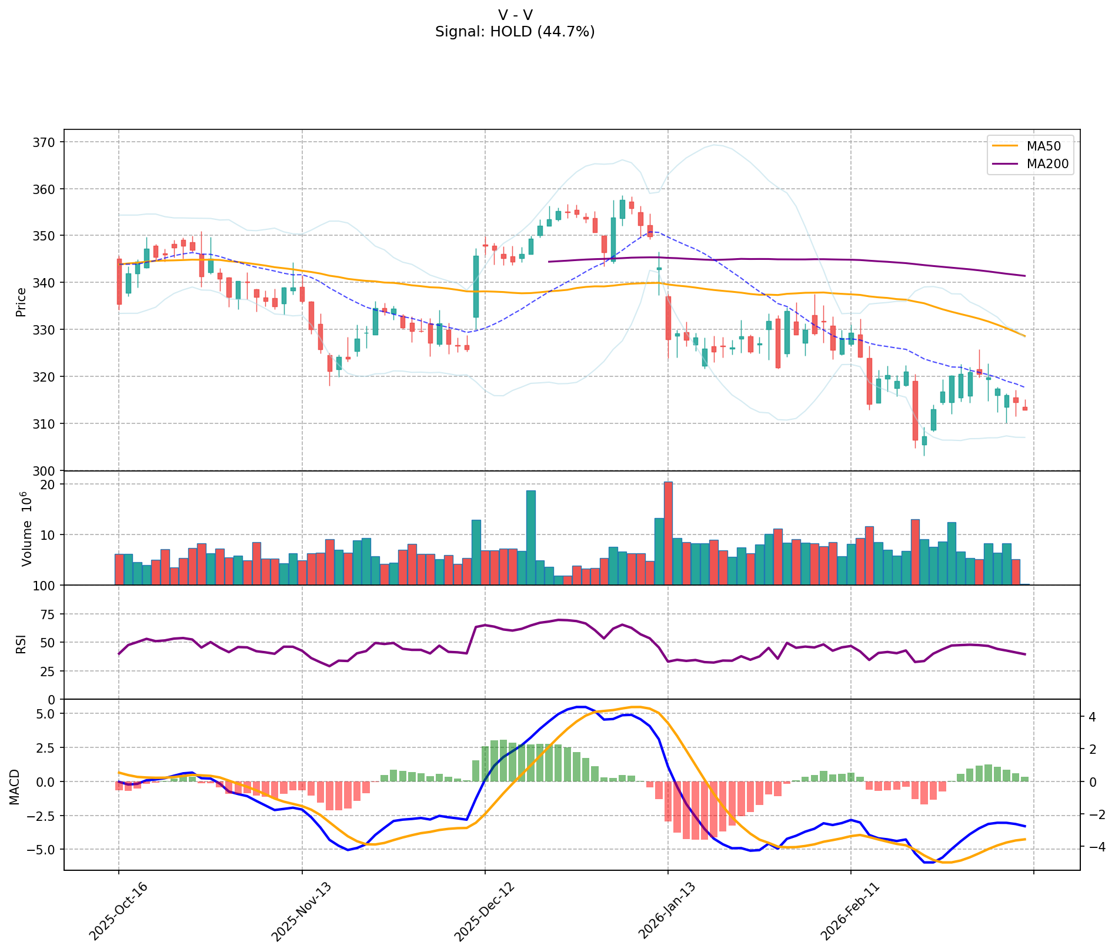Click the tallest red volume bar
1115x952 pixels.
click(668, 533)
